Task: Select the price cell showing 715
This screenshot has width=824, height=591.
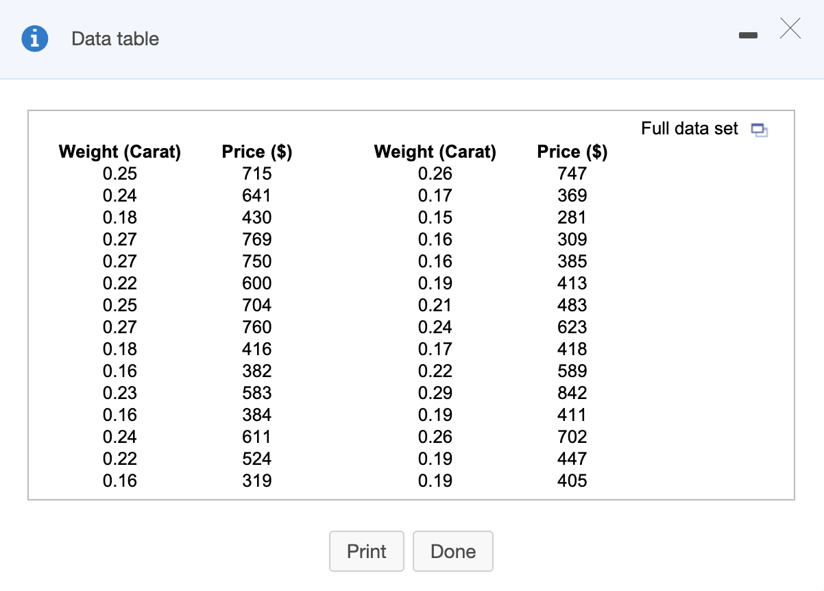Action: (257, 173)
